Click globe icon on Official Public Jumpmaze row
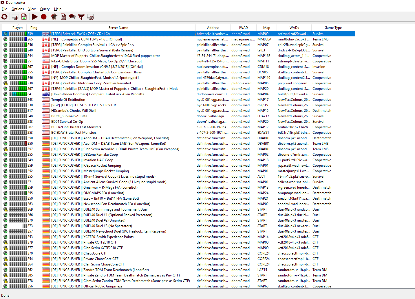415x299 pixels. pyautogui.click(x=5, y=286)
